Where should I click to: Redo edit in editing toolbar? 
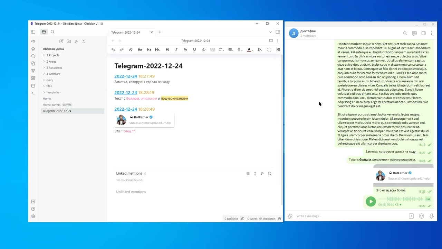pos(122,50)
